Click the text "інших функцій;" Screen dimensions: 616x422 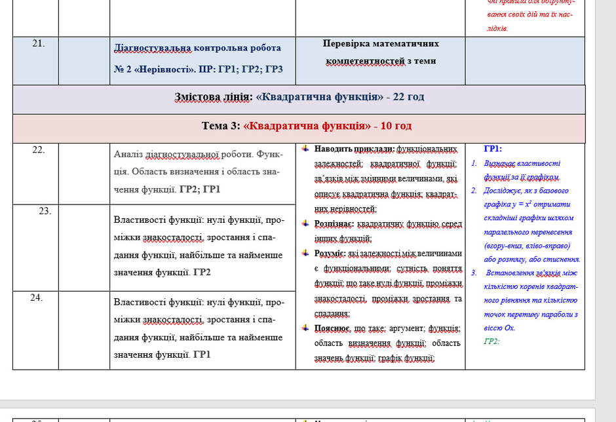click(343, 239)
